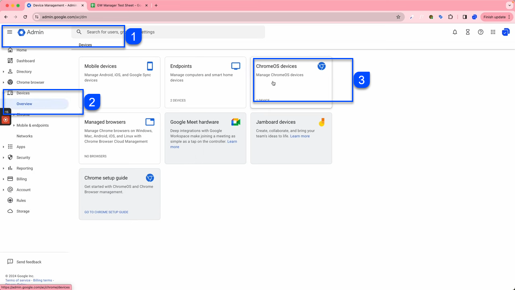Expand the Billing section arrow
Screen dimensions: 515x290
[x=4, y=179]
